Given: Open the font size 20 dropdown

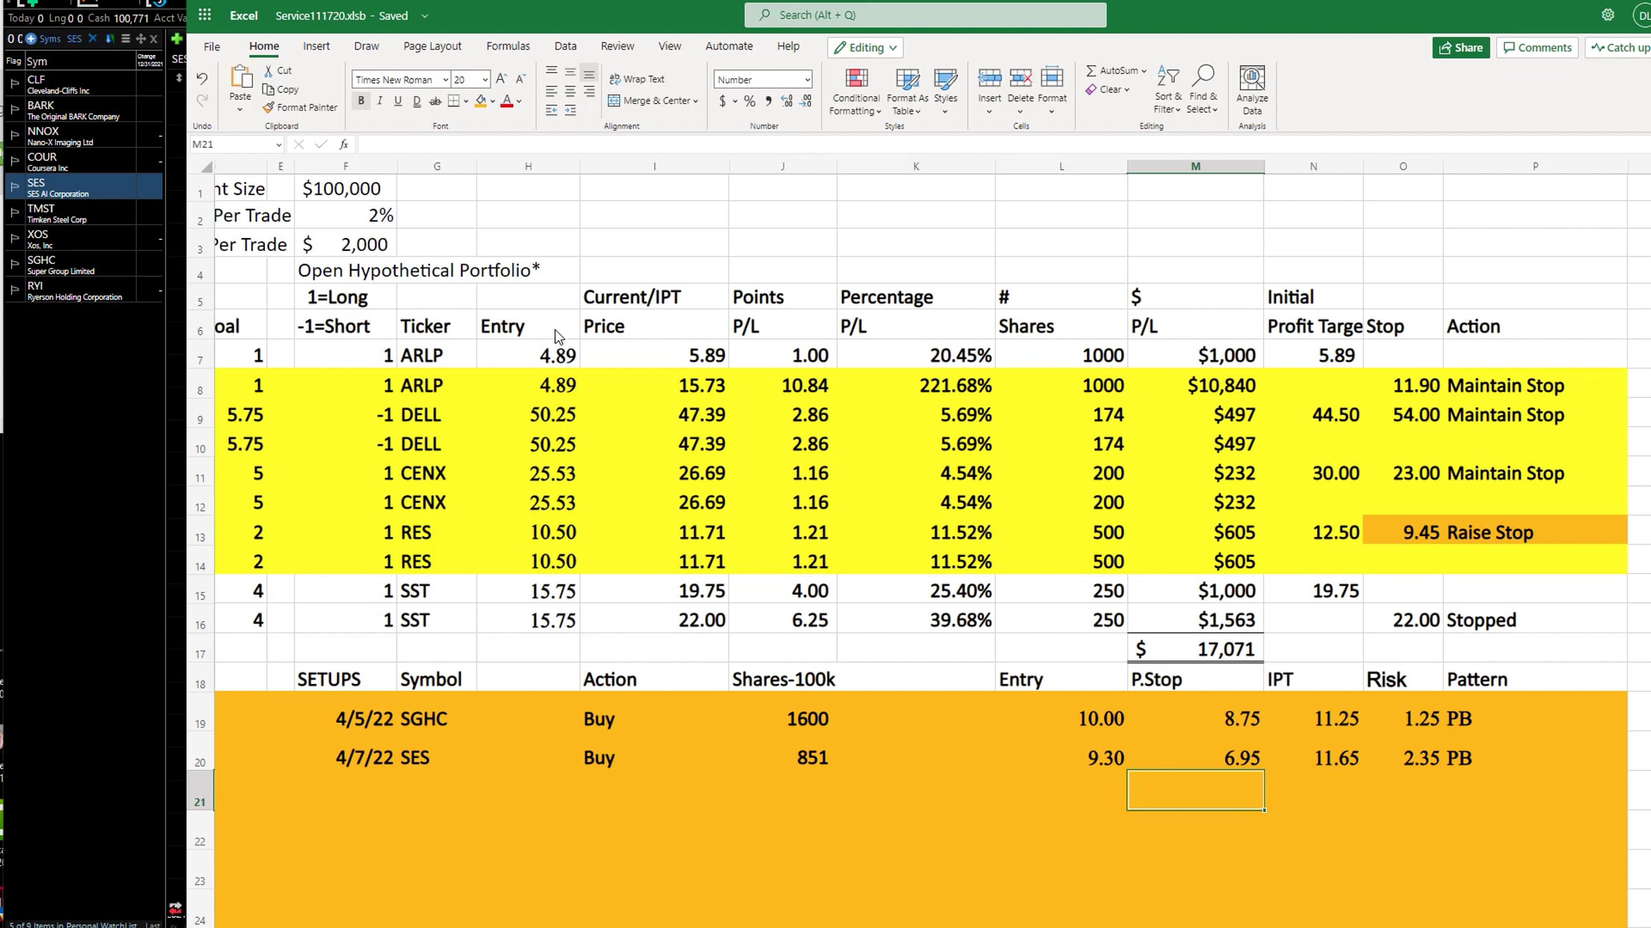Looking at the screenshot, I should pyautogui.click(x=485, y=80).
